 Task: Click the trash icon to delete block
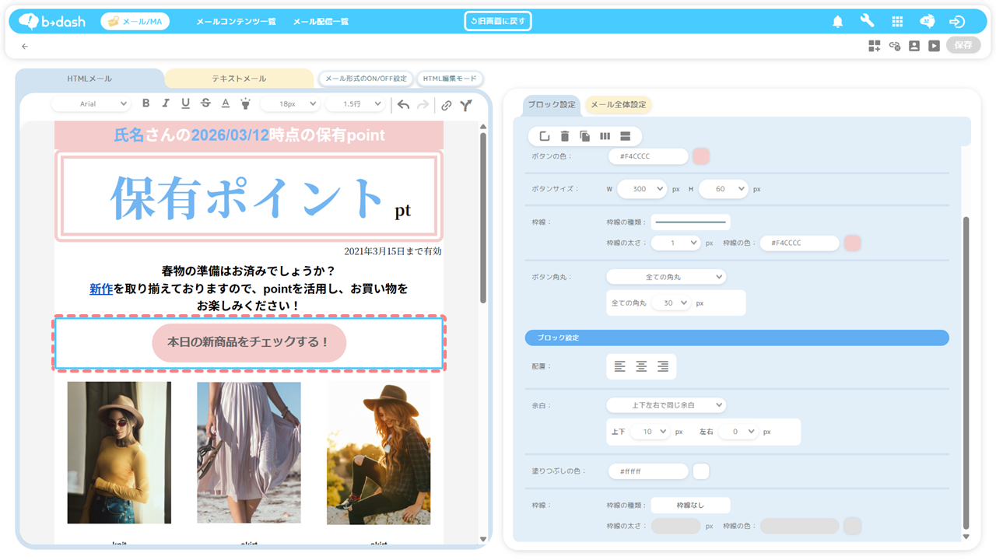(565, 136)
